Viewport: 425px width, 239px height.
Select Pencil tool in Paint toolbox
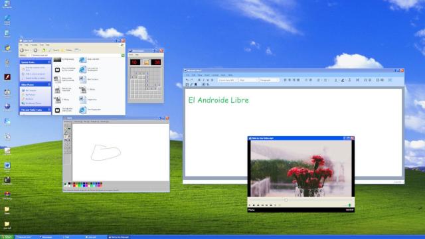pyautogui.click(x=66, y=136)
